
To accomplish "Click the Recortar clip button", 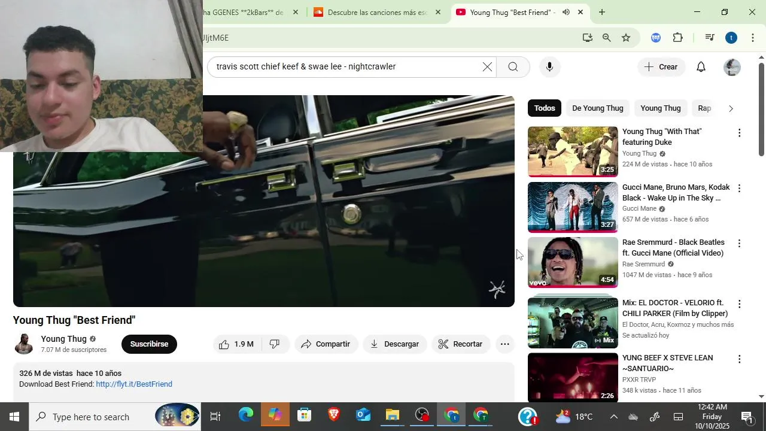I will (x=461, y=344).
